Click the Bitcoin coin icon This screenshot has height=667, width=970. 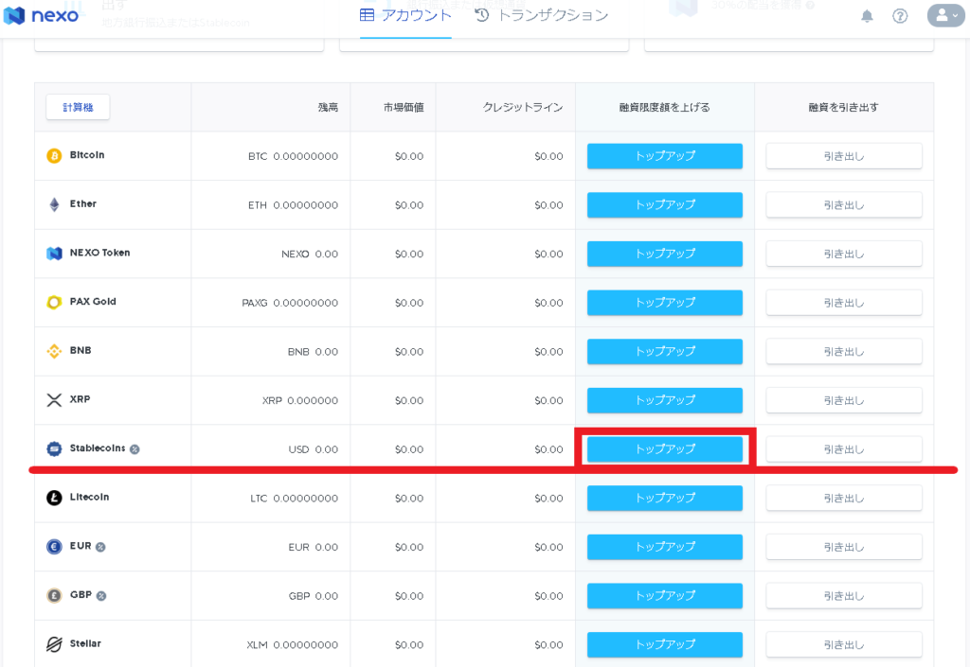tap(54, 155)
